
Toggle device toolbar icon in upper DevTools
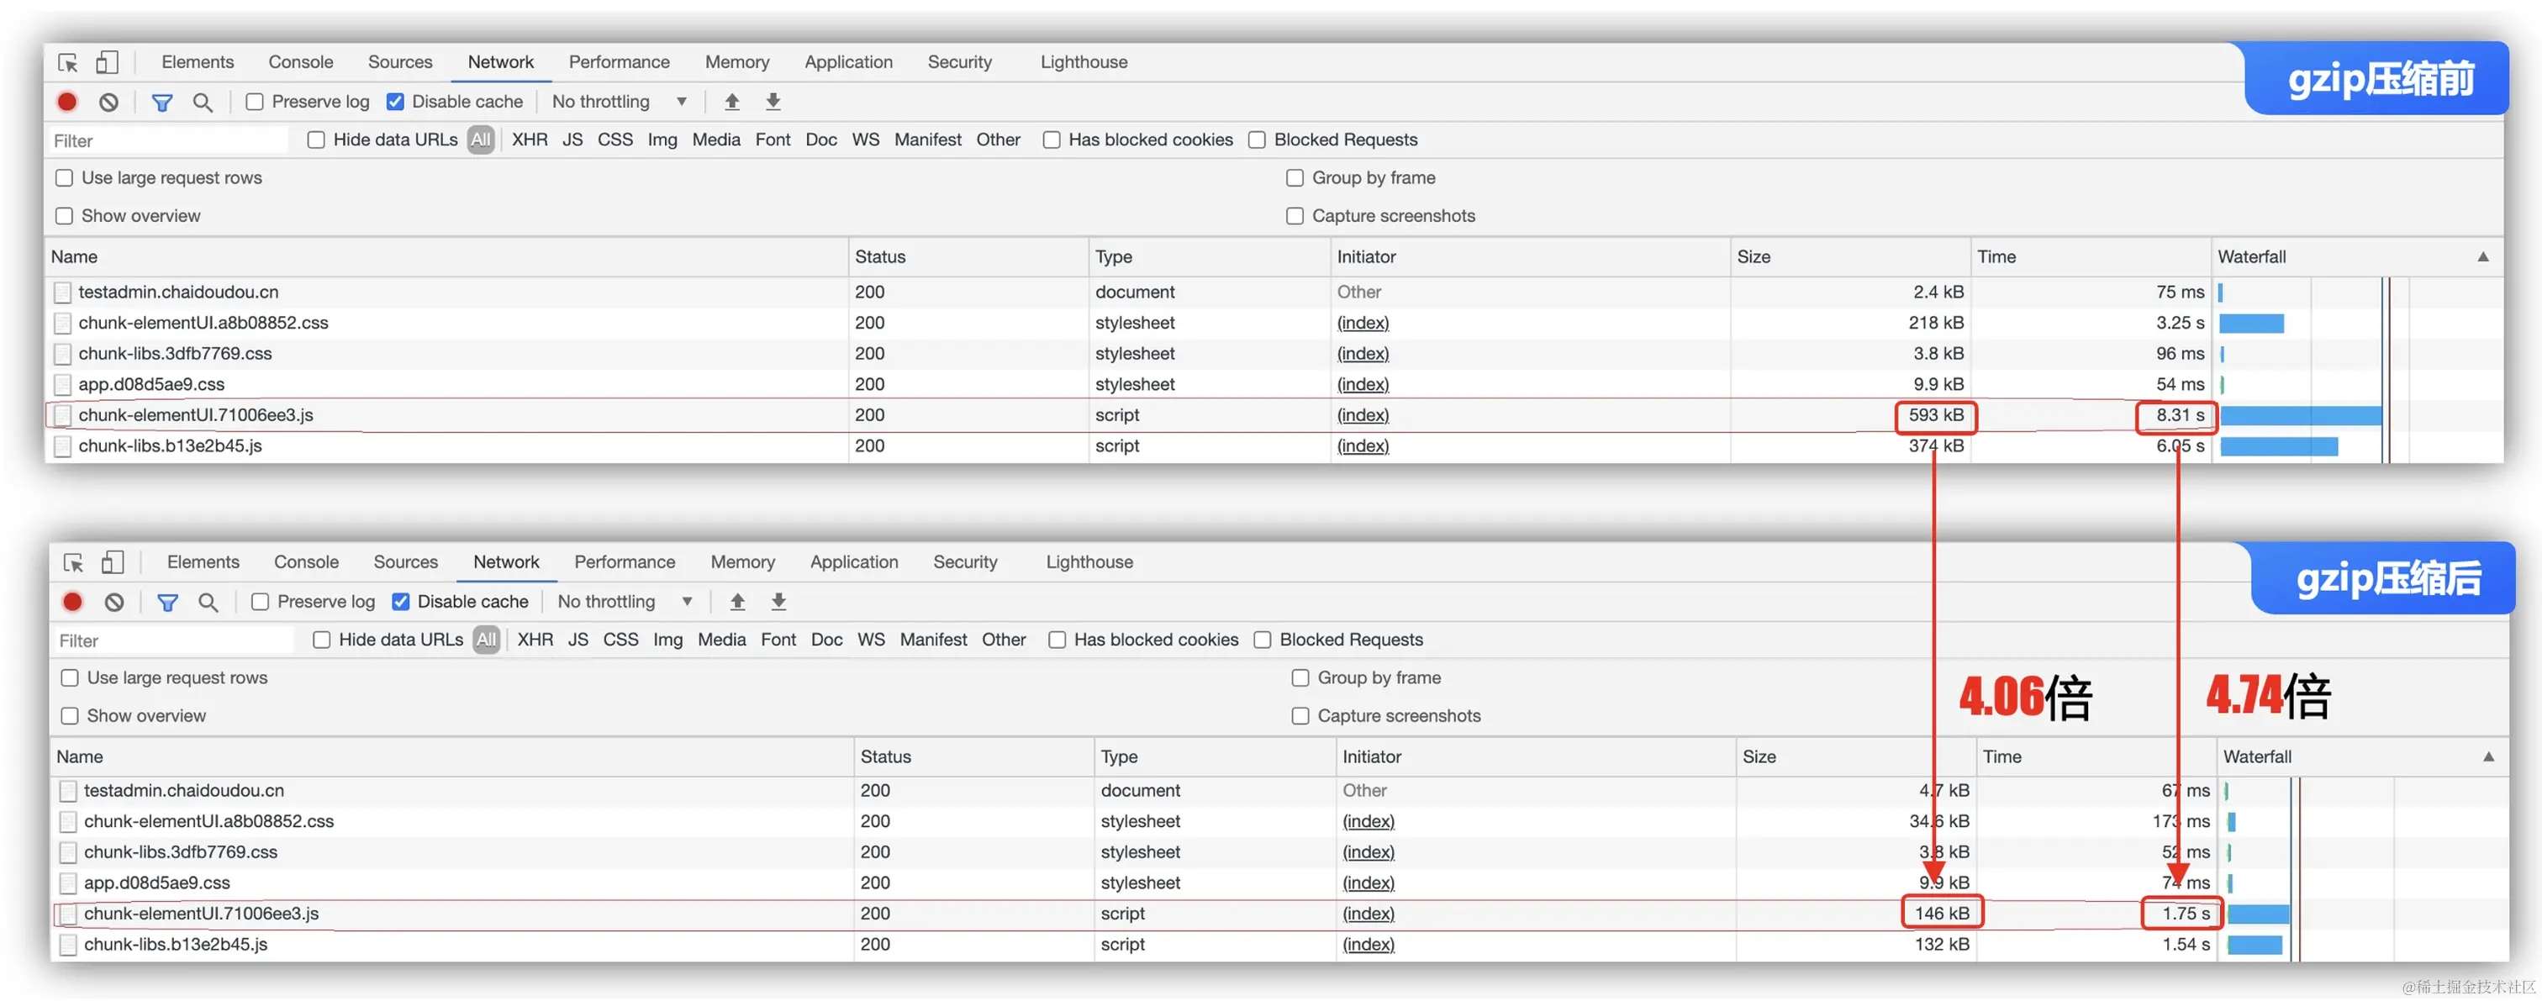[107, 62]
